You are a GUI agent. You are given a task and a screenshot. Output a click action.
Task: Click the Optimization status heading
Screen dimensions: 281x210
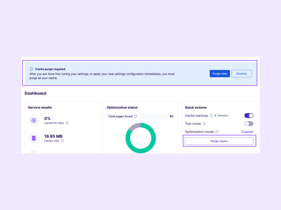click(x=122, y=107)
